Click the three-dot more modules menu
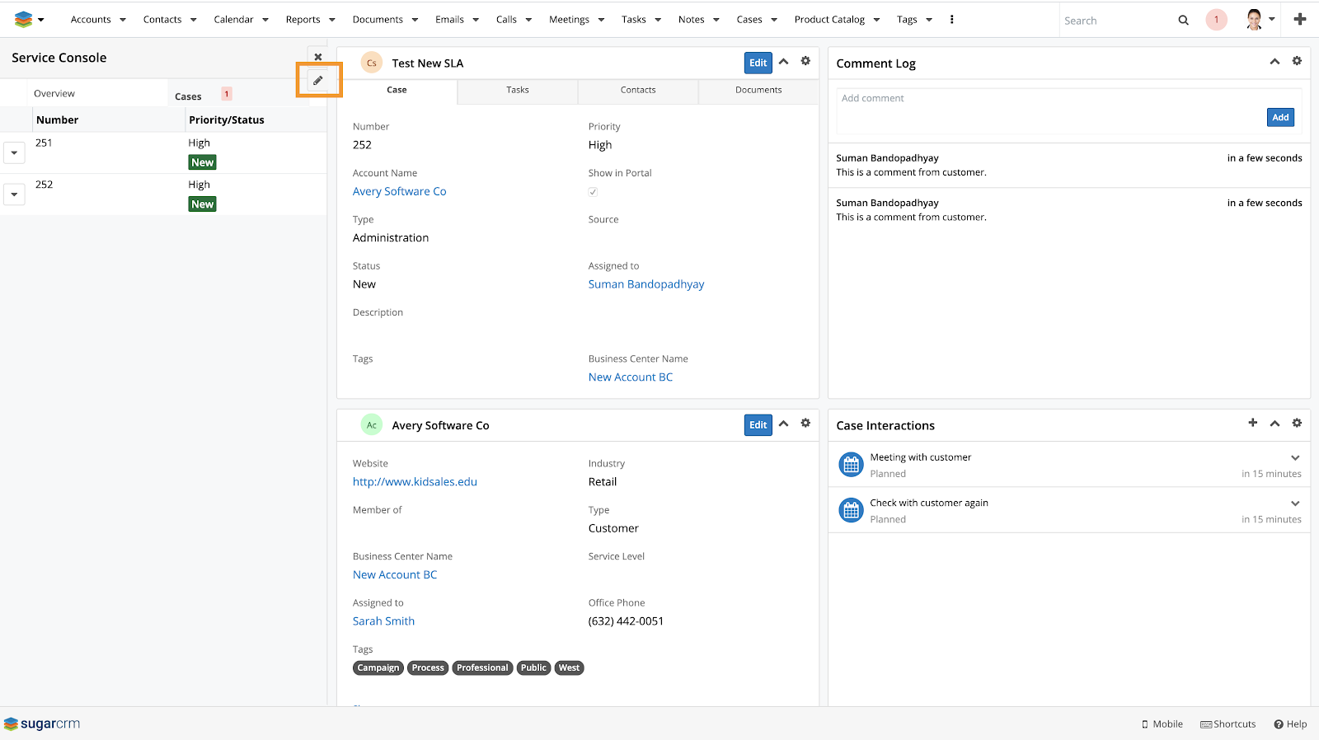1319x740 pixels. pos(951,19)
